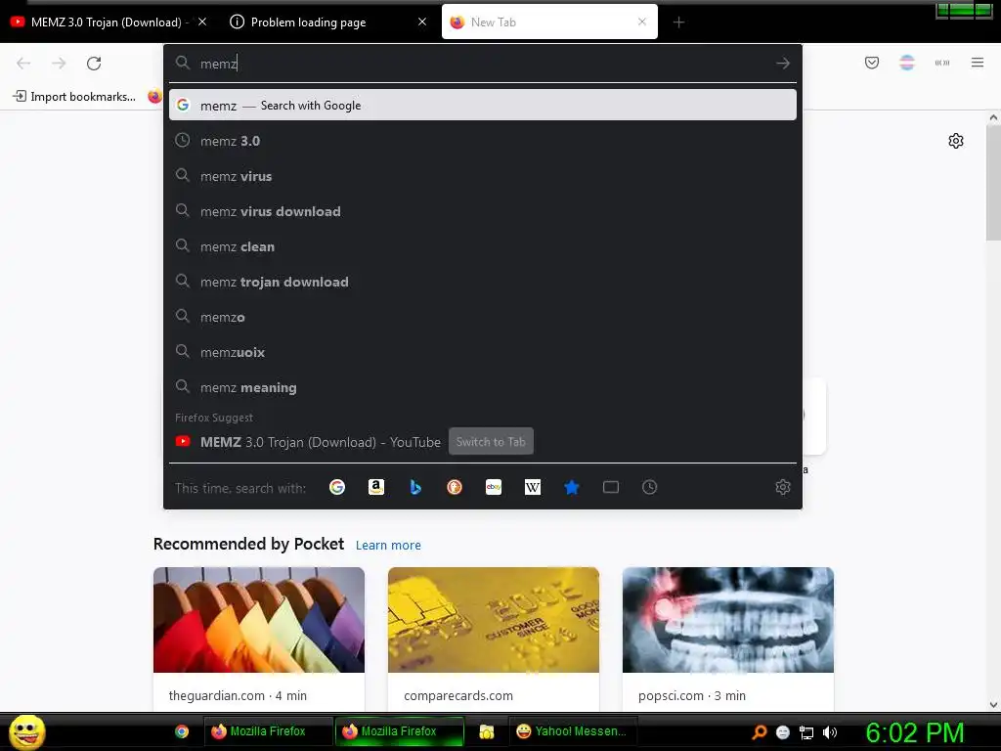Click the active Mozilla Firefox taskbar button
This screenshot has width=1001, height=751.
(x=400, y=731)
